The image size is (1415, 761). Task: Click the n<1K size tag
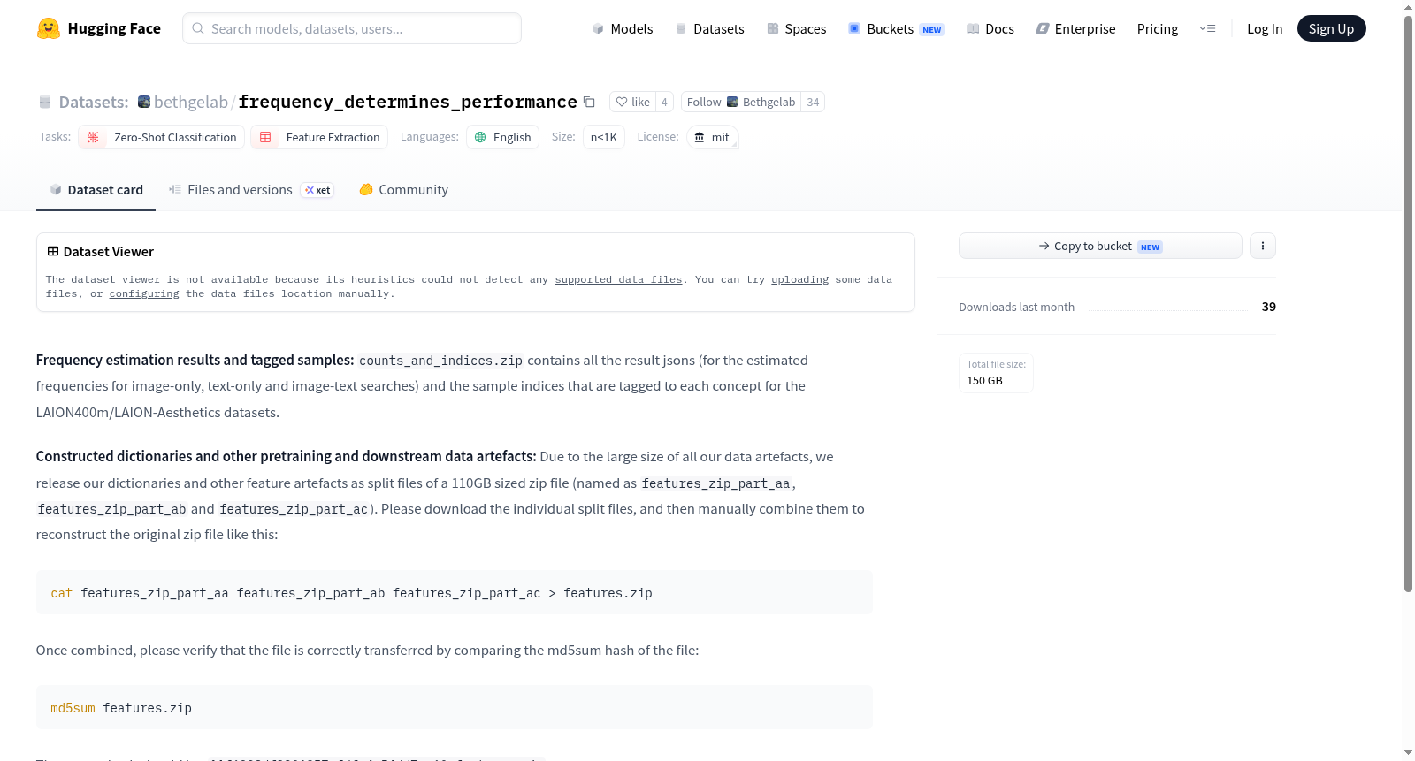point(604,137)
